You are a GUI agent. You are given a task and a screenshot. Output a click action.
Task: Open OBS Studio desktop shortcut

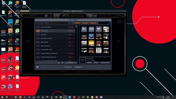coord(17,13)
